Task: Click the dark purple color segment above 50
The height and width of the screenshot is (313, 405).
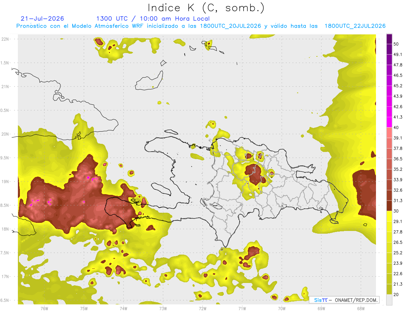Action: pyautogui.click(x=389, y=39)
